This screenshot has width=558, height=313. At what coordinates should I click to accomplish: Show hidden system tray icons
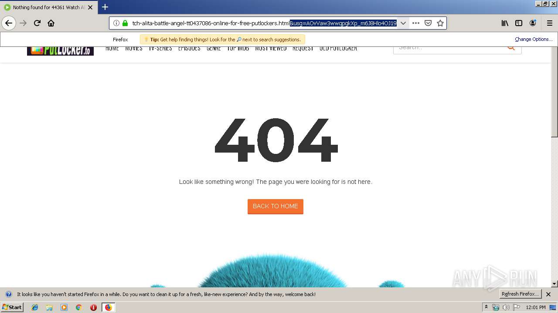coord(486,307)
